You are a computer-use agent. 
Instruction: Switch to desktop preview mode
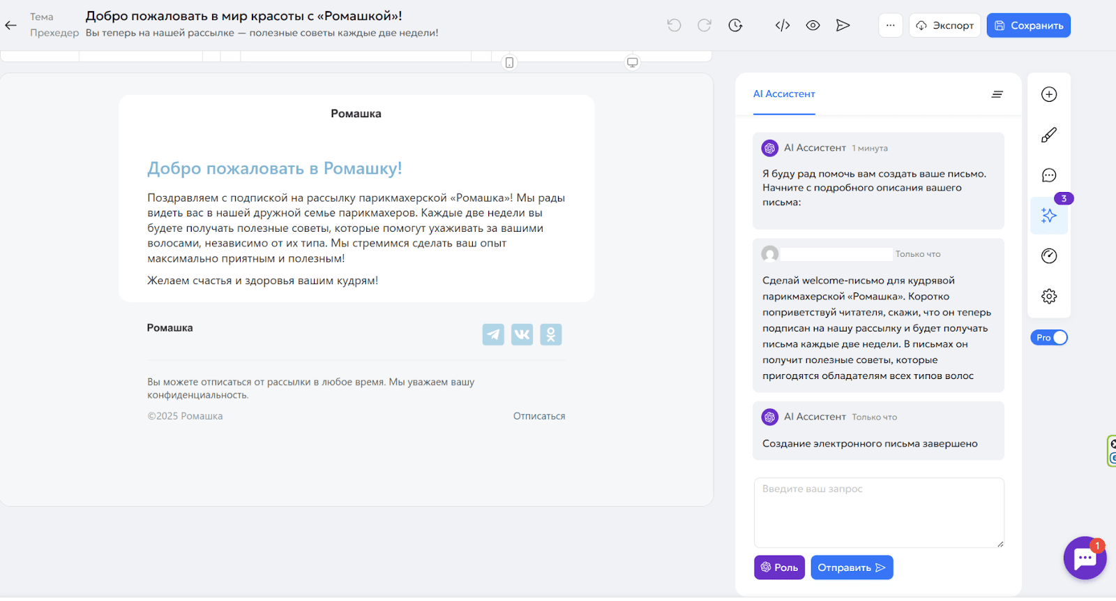pos(632,63)
